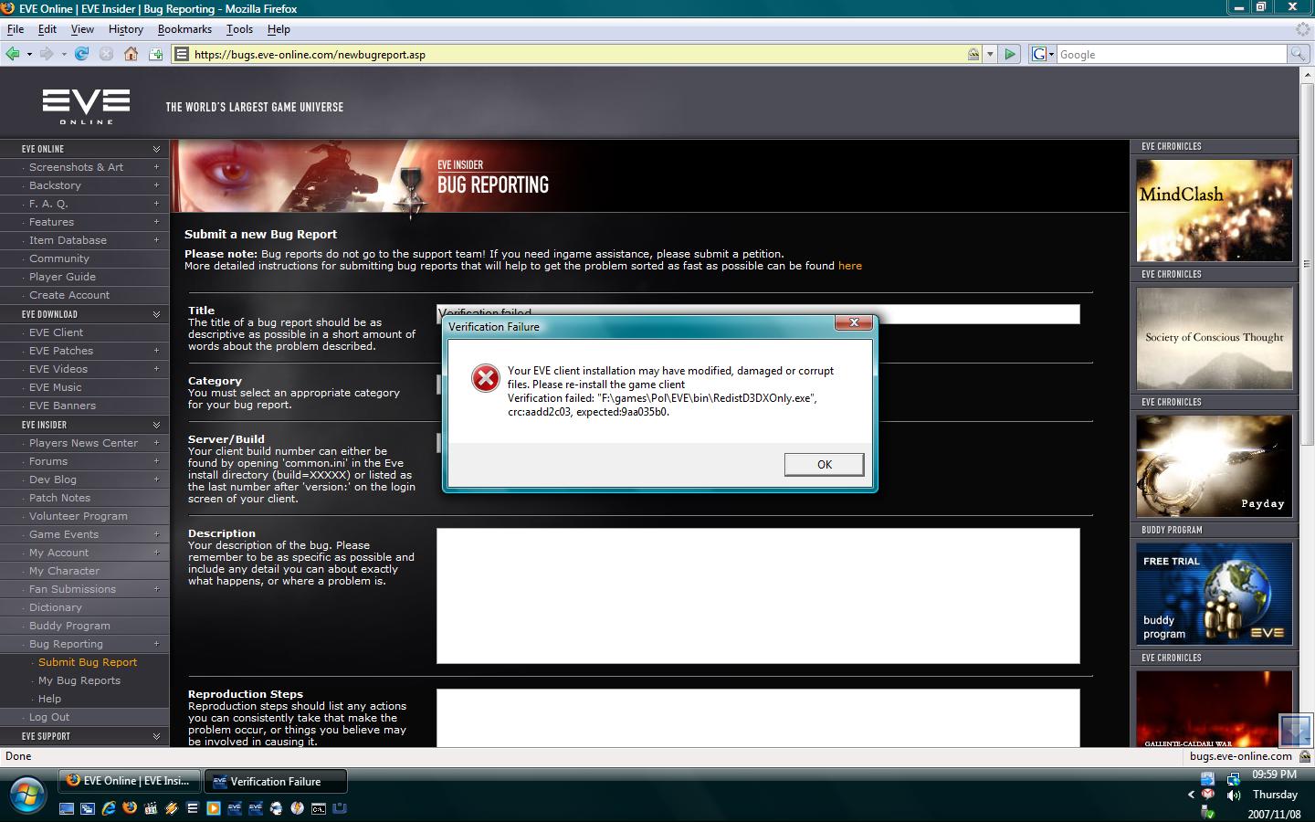Open the Players News Center link
The image size is (1315, 822).
click(x=83, y=443)
